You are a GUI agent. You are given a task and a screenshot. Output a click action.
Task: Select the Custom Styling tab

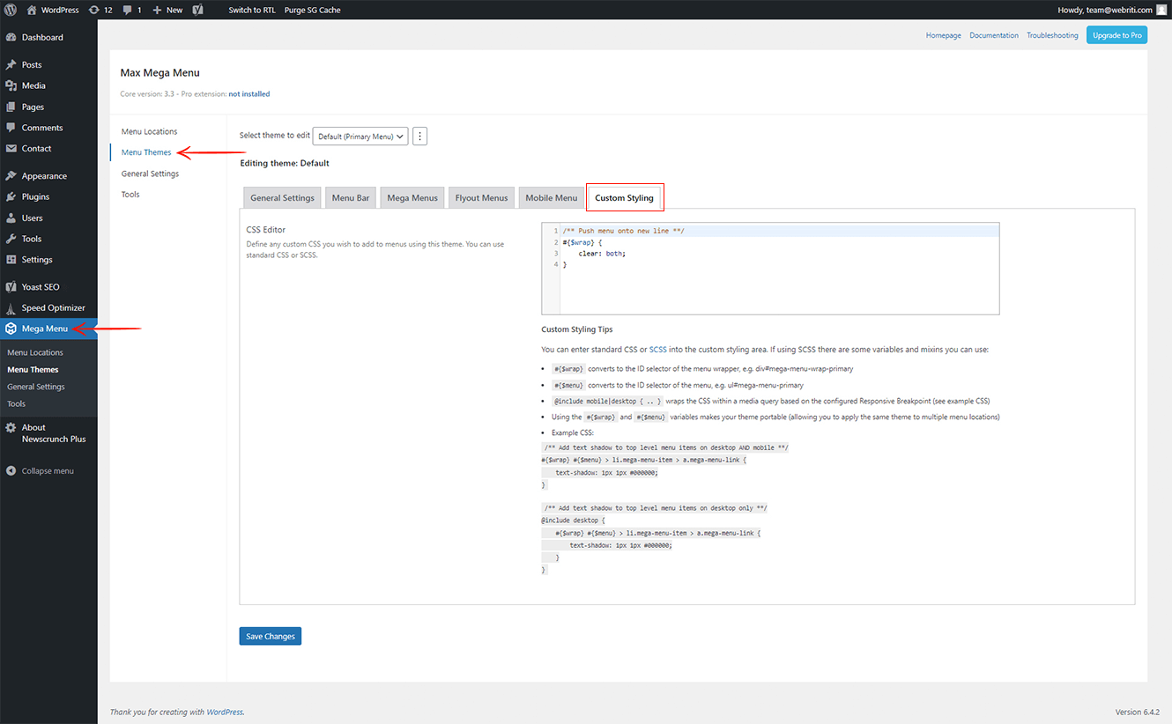click(x=625, y=198)
